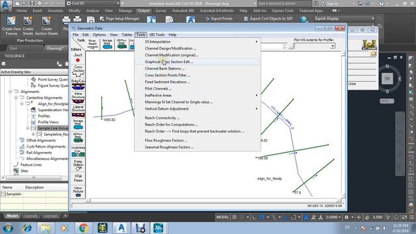
Task: Expand Ineffective Areas submenu
Action: click(198, 96)
